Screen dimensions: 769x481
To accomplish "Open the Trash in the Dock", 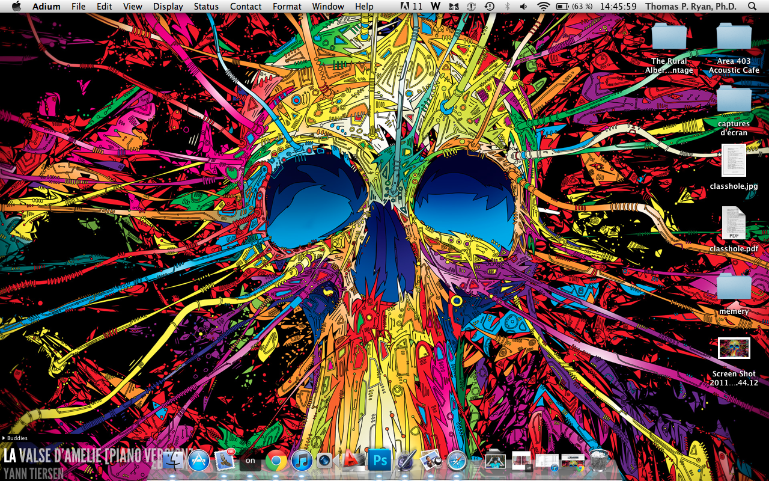I will click(599, 461).
